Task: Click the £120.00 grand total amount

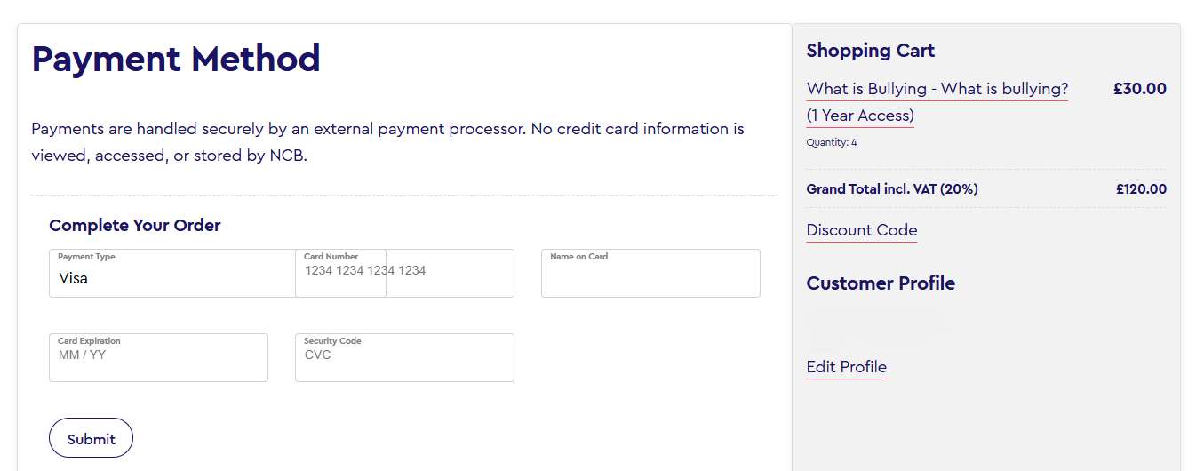Action: pos(1141,189)
